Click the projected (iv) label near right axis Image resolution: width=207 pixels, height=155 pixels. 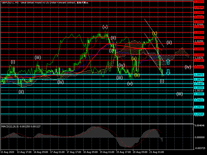(x=188, y=67)
